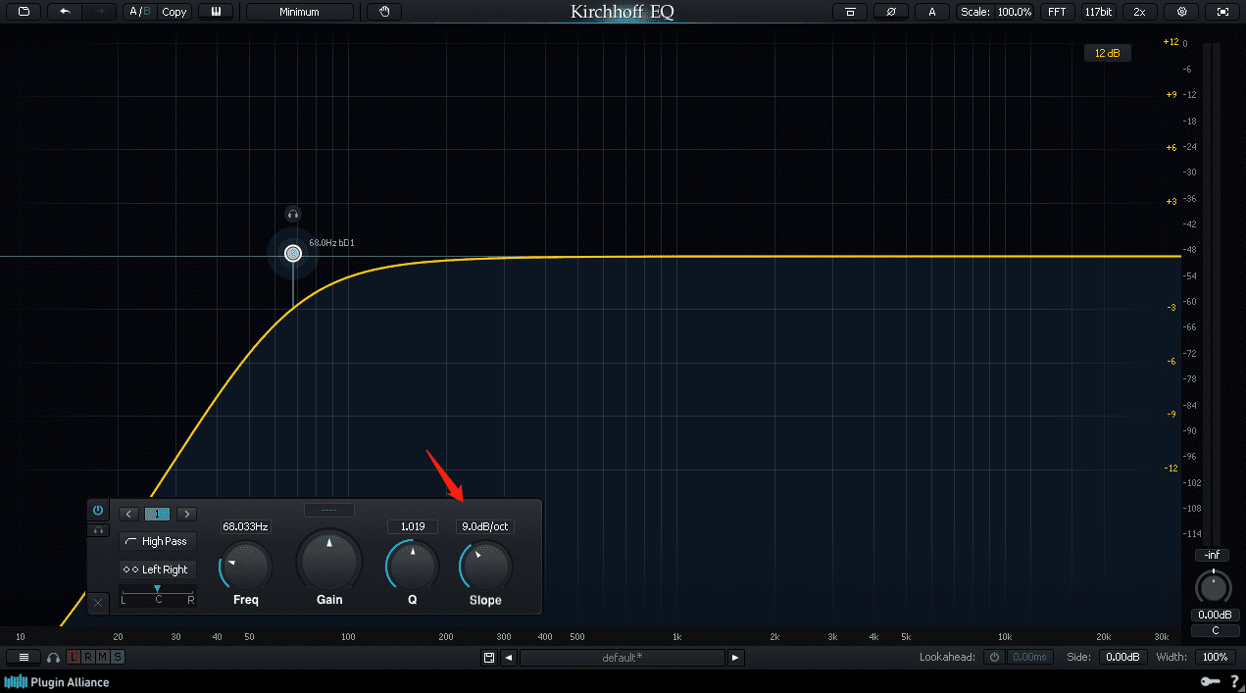Image resolution: width=1246 pixels, height=693 pixels.
Task: Adjust the L C R pan slider
Action: point(158,594)
